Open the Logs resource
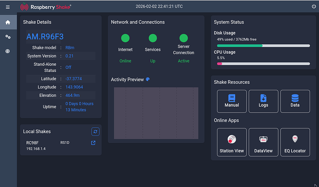 point(263,101)
